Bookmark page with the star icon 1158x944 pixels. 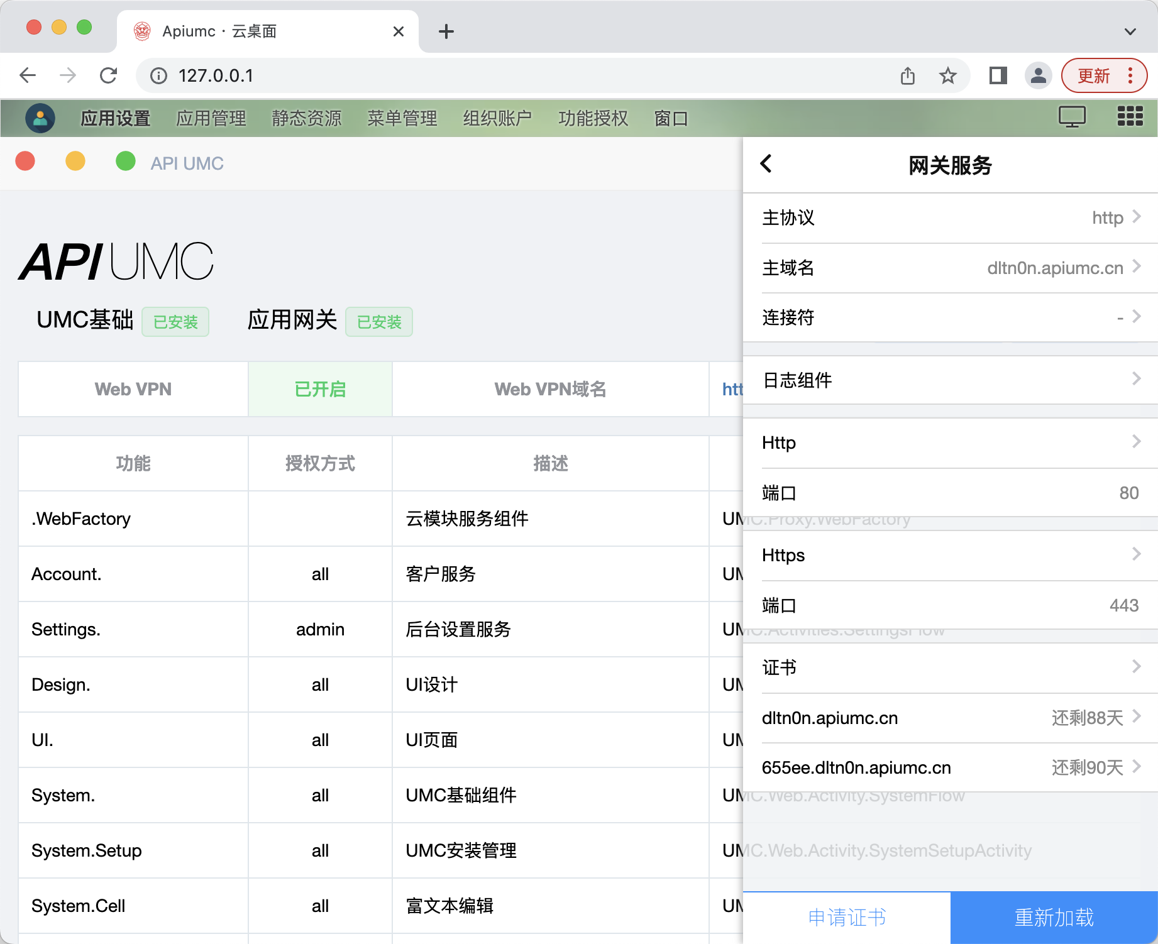[x=947, y=76]
